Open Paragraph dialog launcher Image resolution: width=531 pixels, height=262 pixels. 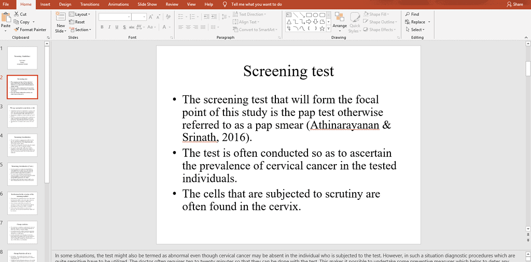point(280,37)
